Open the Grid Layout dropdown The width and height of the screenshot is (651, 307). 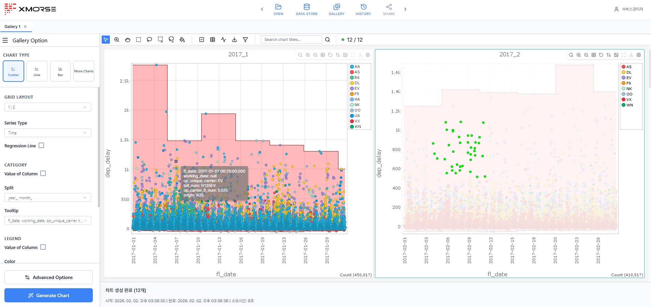point(48,107)
